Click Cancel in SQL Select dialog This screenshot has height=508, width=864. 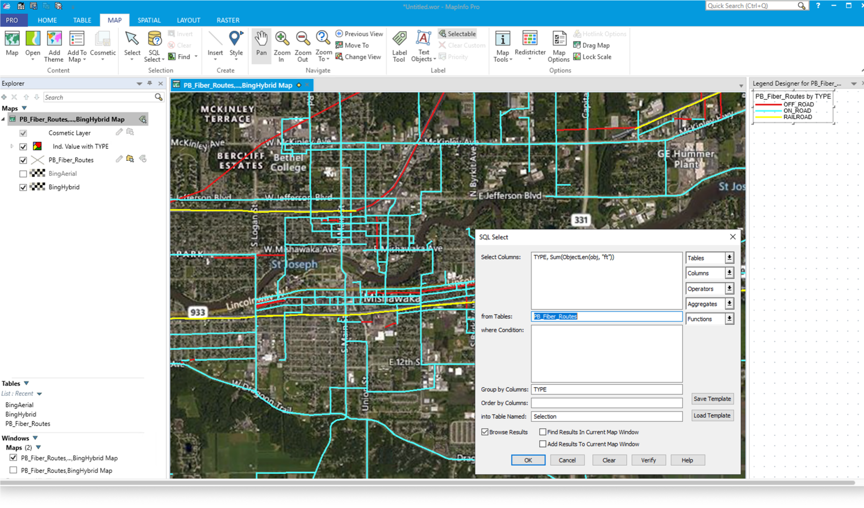pos(567,460)
